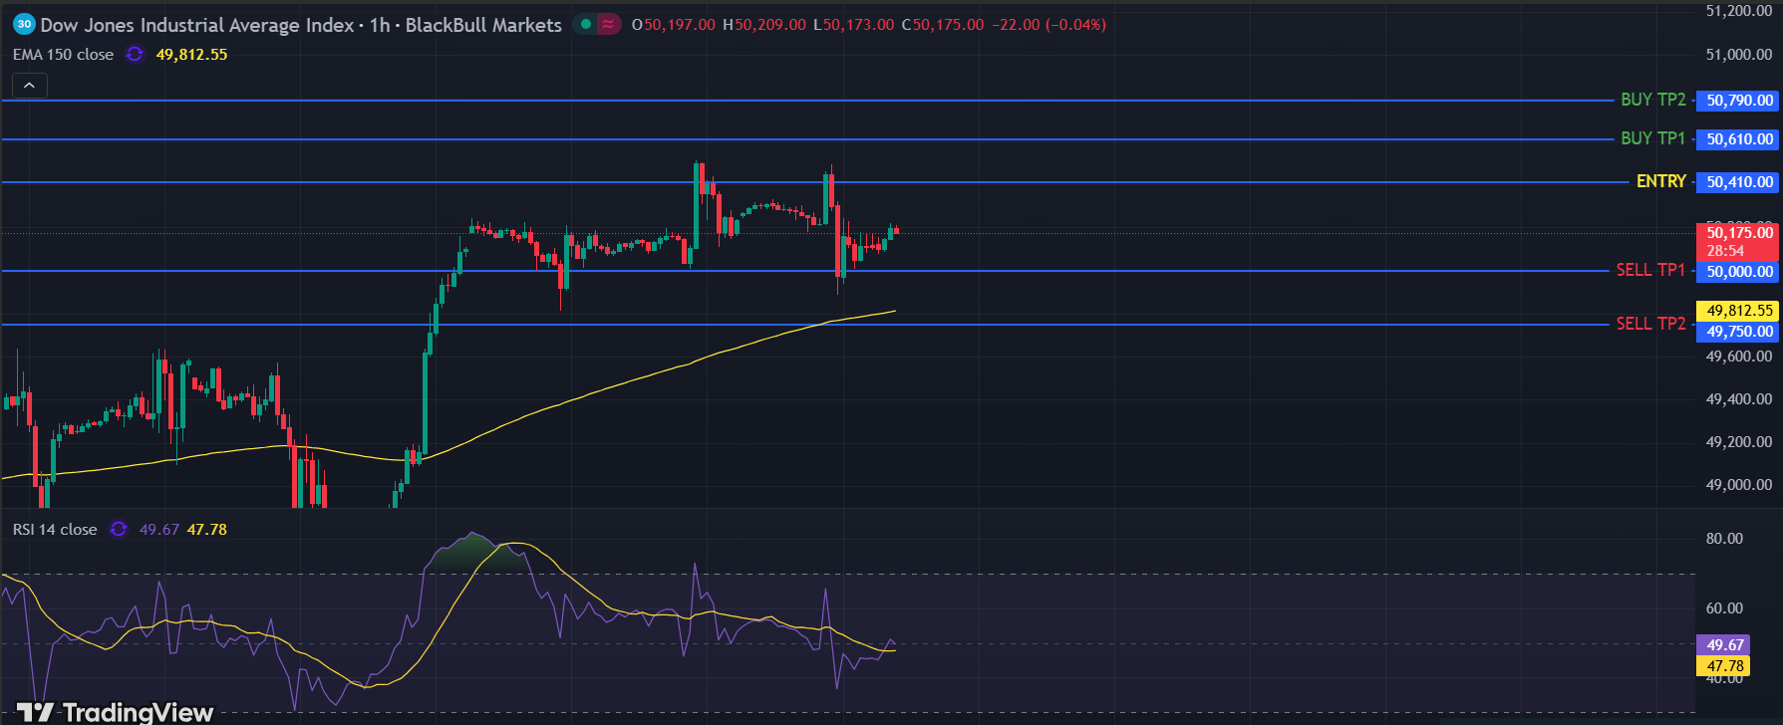The width and height of the screenshot is (1783, 725).
Task: Click the yellow EMA 49,812.55 price axis tag
Action: [1739, 311]
